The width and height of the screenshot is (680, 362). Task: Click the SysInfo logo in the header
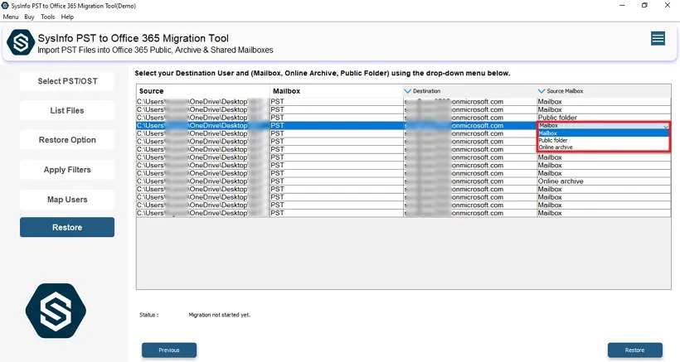(20, 42)
